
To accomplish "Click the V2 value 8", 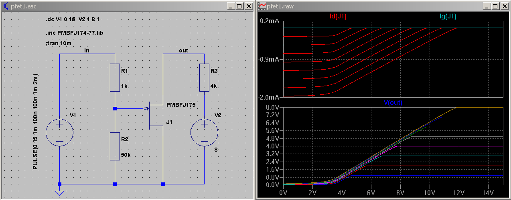I will point(216,150).
